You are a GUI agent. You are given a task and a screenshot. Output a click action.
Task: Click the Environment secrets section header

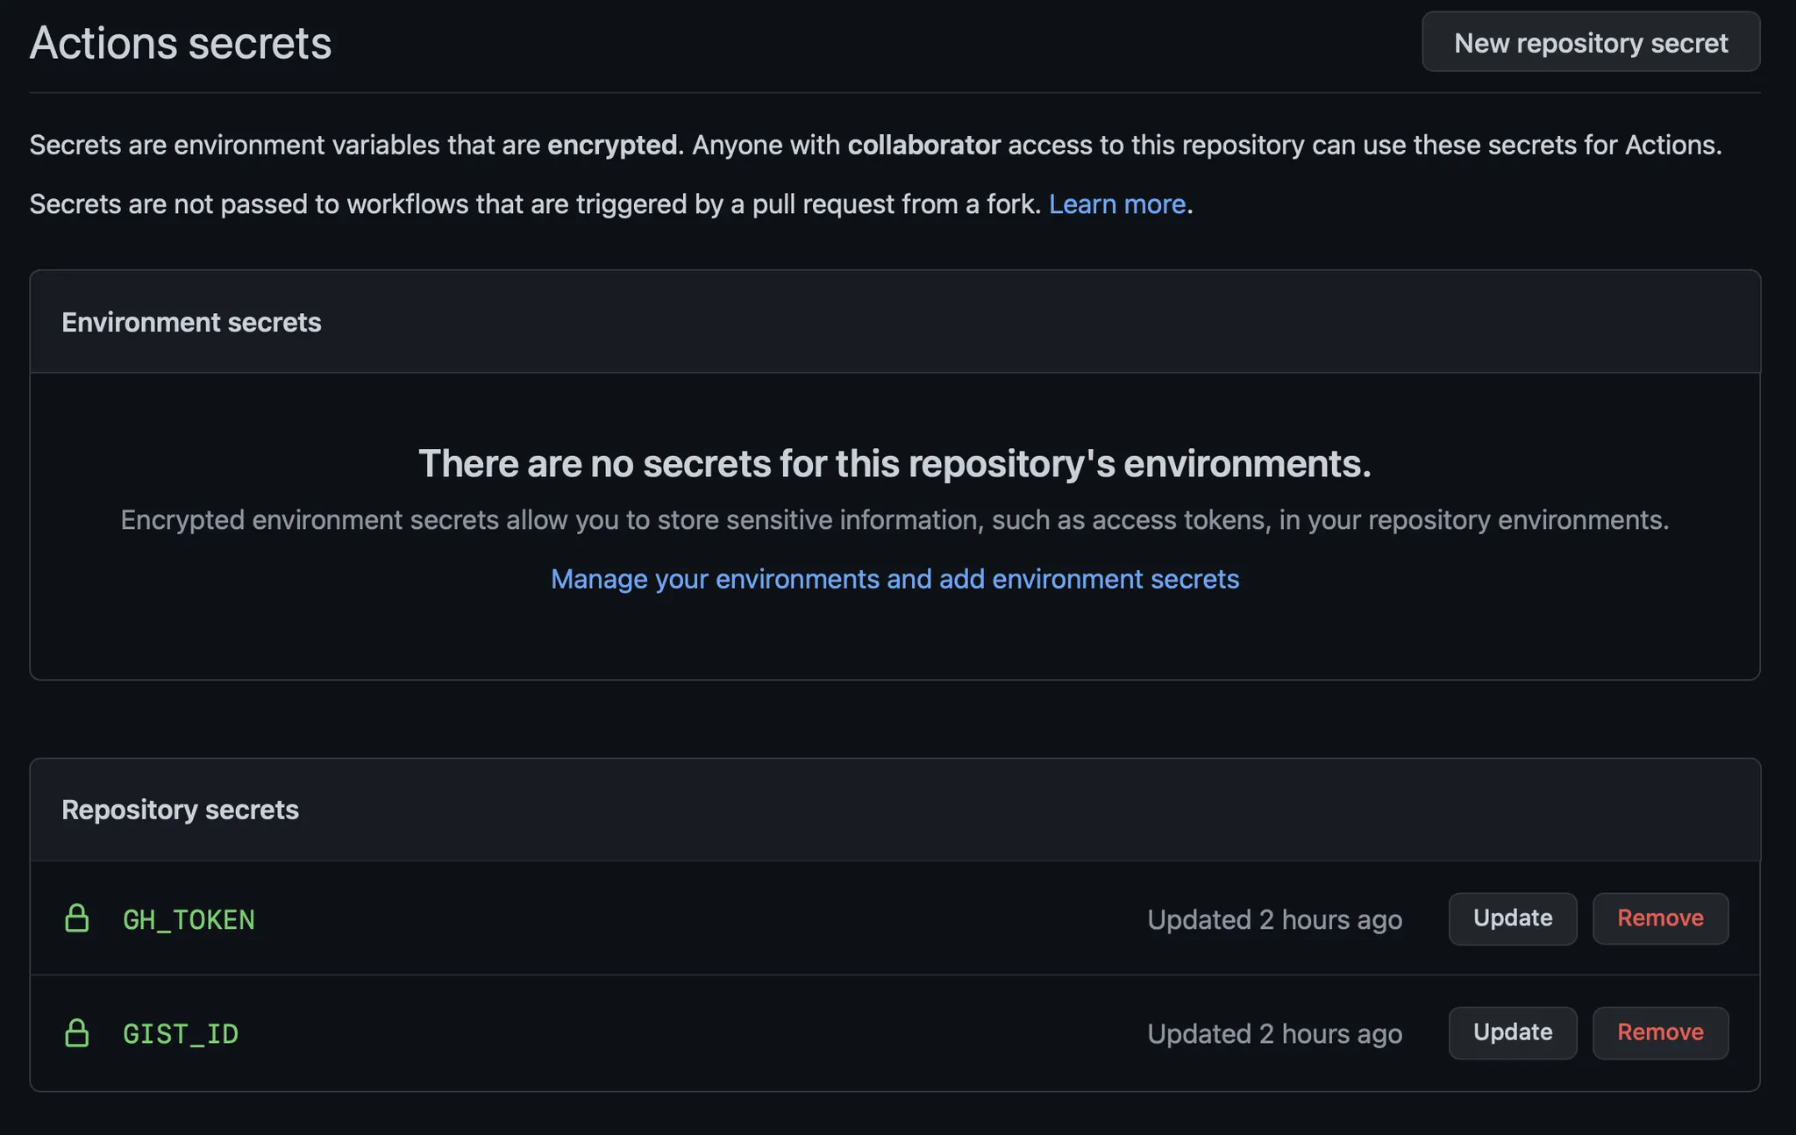pos(191,322)
